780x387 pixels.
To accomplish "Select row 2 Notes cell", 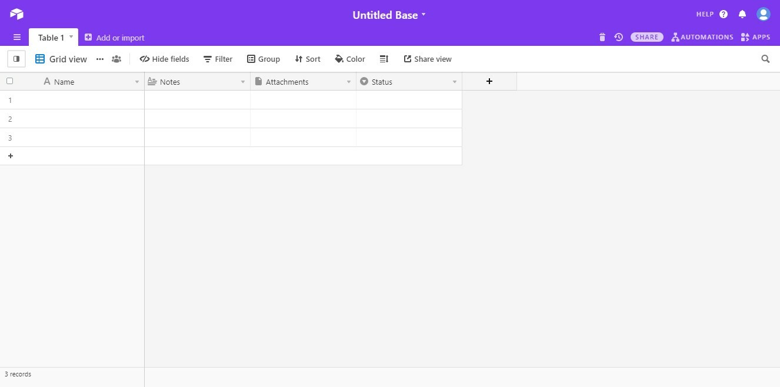I will pos(197,119).
